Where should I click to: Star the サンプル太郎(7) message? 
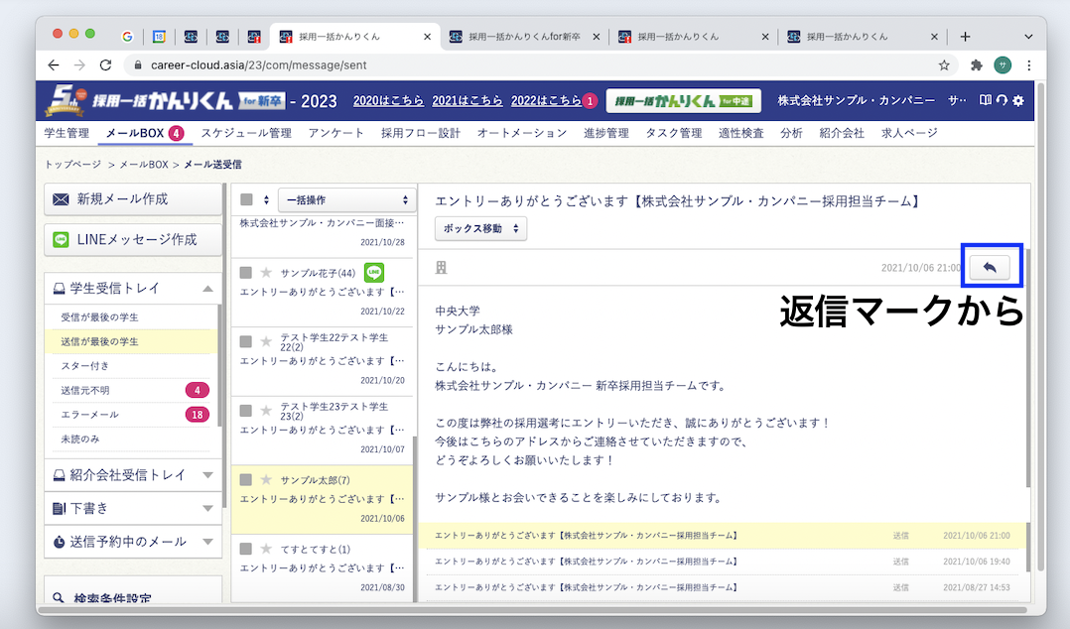266,479
